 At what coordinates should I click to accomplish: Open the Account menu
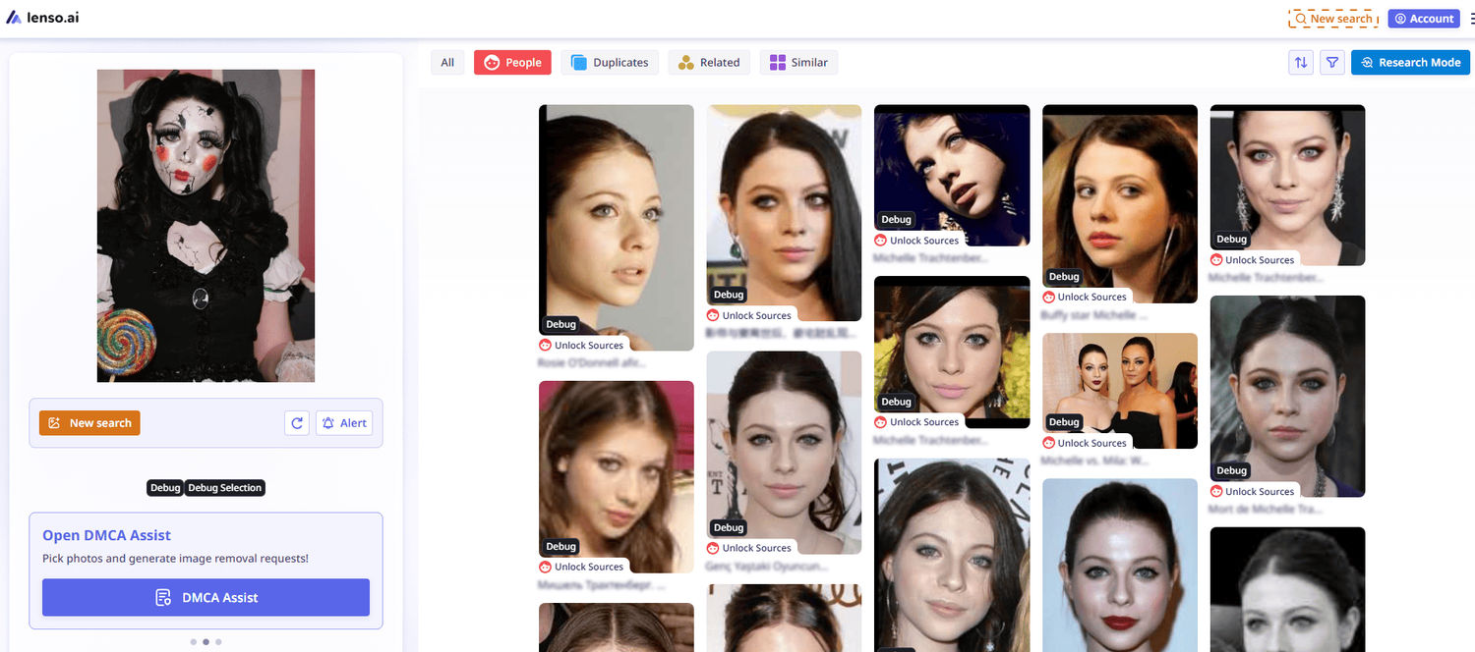click(x=1424, y=19)
